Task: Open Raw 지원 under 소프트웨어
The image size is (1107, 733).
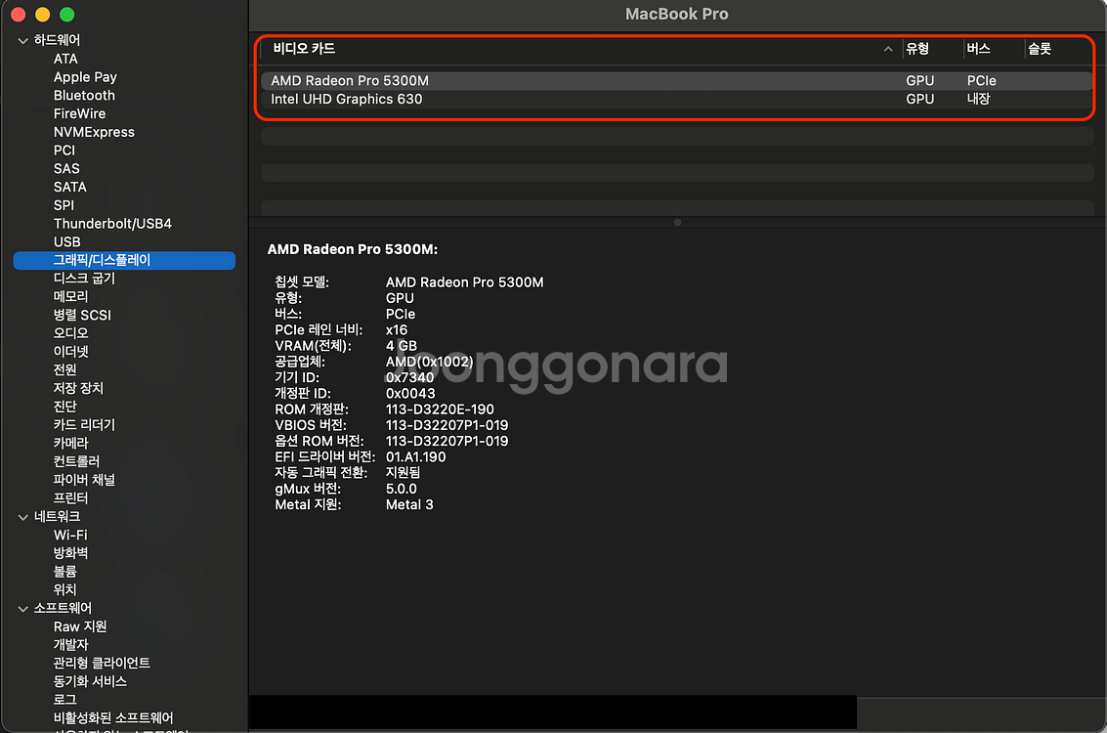Action: click(80, 627)
